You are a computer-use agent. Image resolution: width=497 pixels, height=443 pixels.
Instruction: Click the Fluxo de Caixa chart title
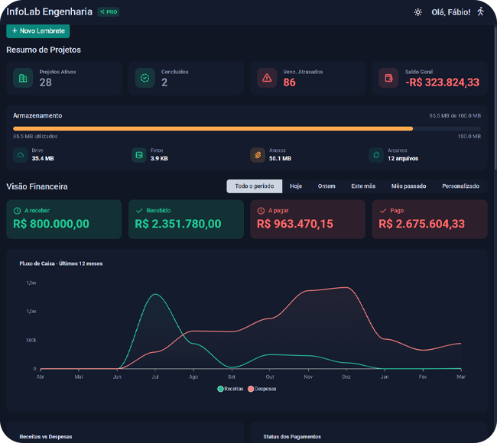pyautogui.click(x=61, y=264)
